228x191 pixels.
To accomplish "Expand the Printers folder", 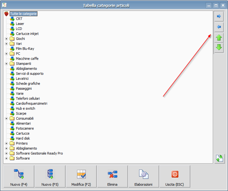I will 6,144.
